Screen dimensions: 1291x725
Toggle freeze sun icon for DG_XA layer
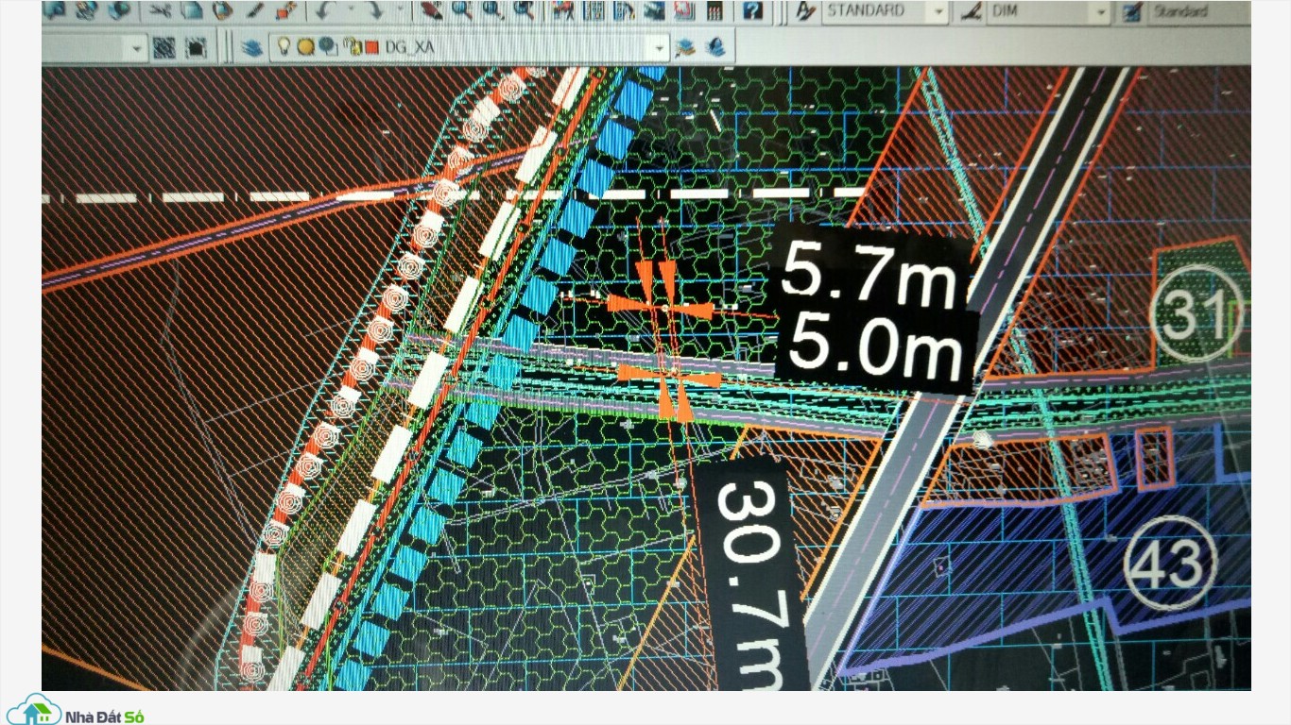[x=305, y=46]
